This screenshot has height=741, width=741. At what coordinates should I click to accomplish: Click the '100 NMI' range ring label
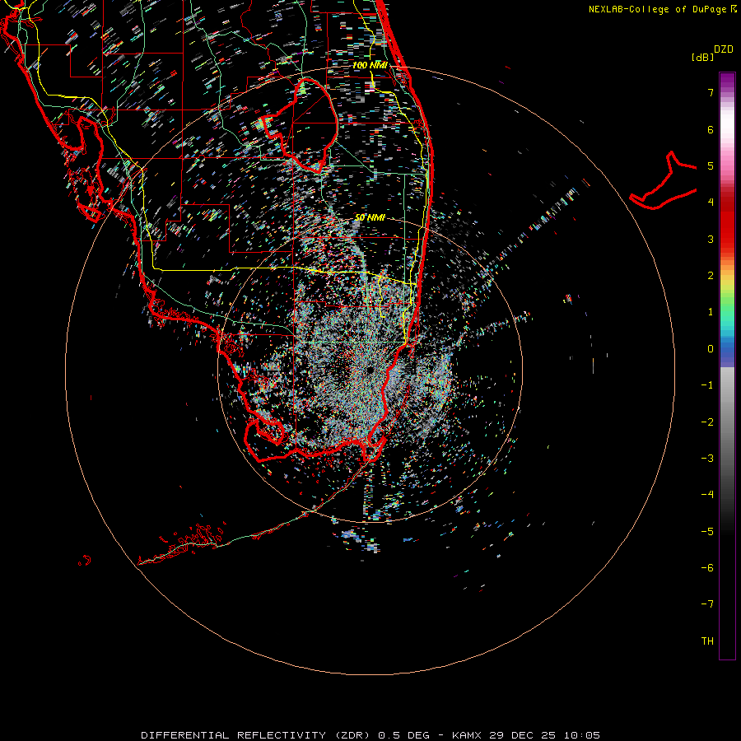[x=370, y=65]
